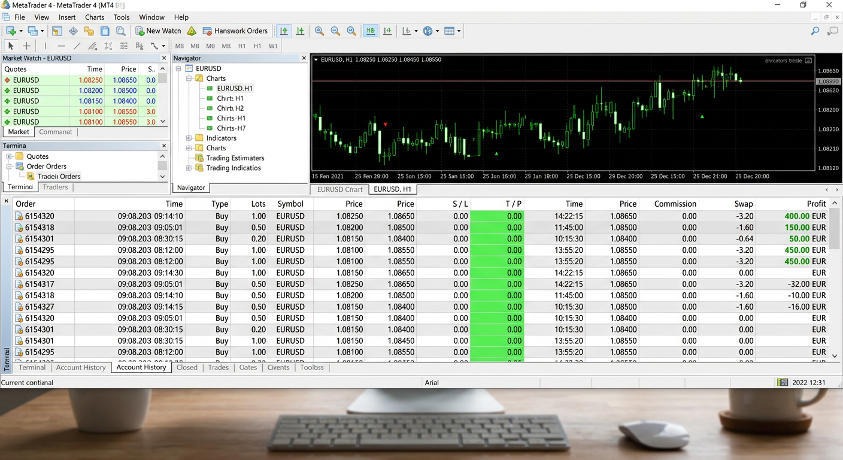Screen dimensions: 843x460
Task: Toggle the Candlesticks display mode
Action: pyautogui.click(x=300, y=31)
